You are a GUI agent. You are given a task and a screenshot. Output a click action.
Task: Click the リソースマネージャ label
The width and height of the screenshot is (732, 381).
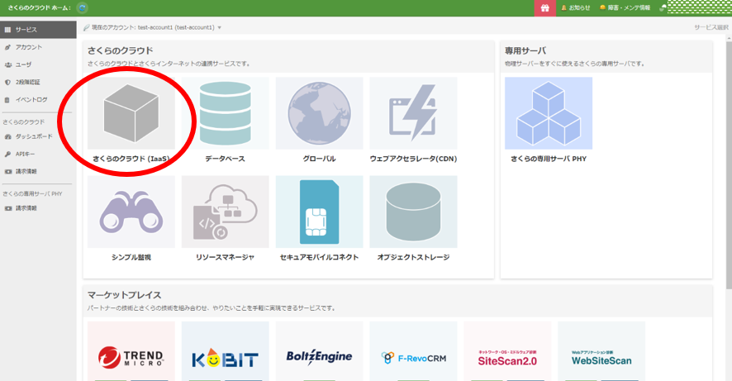pos(225,257)
